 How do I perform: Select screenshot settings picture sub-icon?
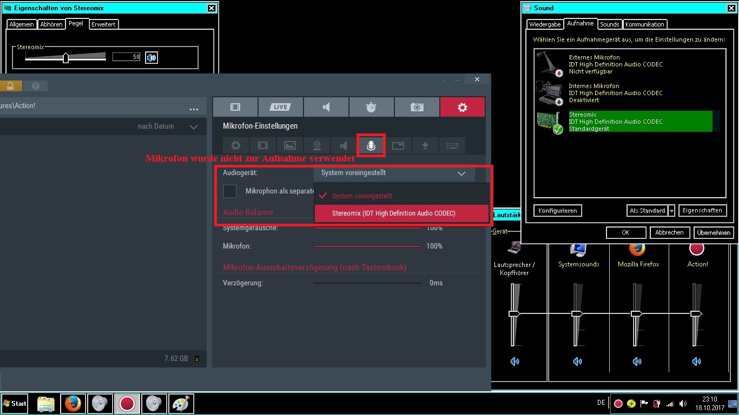[290, 145]
